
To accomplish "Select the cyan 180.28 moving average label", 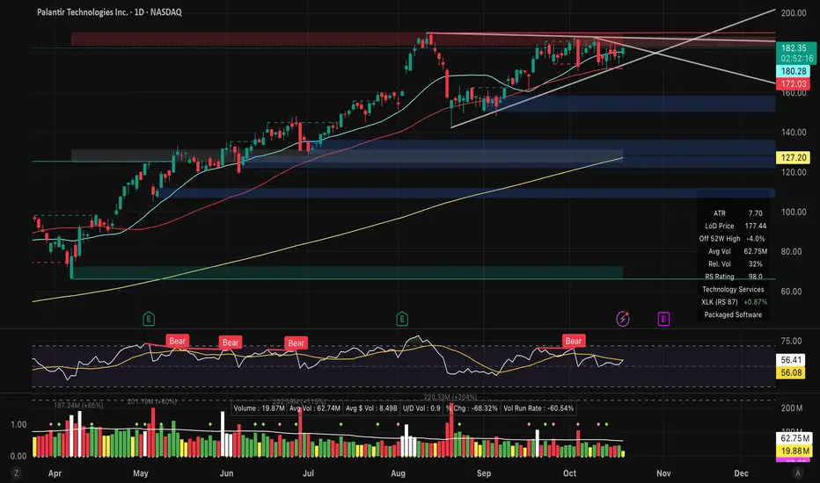I will pos(794,71).
